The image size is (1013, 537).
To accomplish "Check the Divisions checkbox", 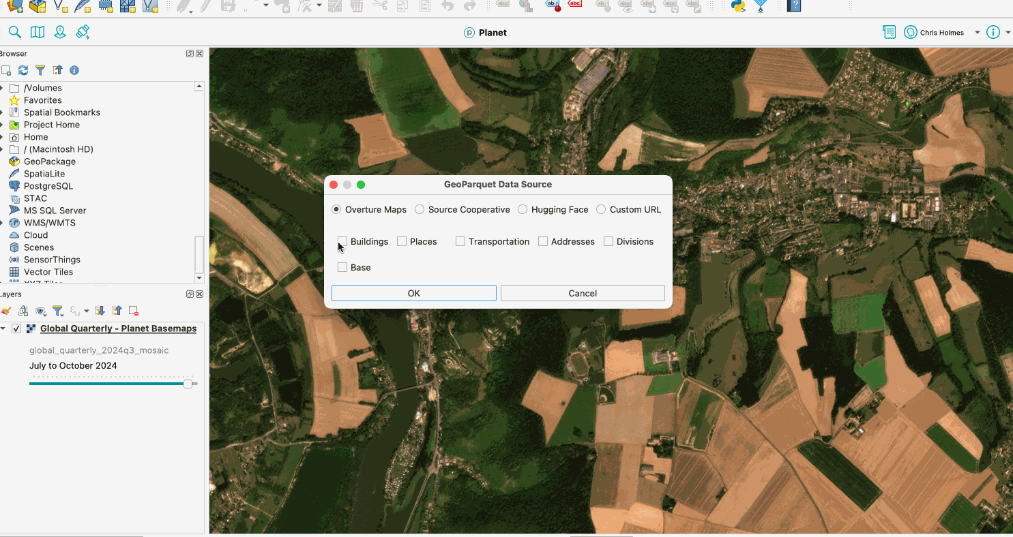I will point(608,241).
